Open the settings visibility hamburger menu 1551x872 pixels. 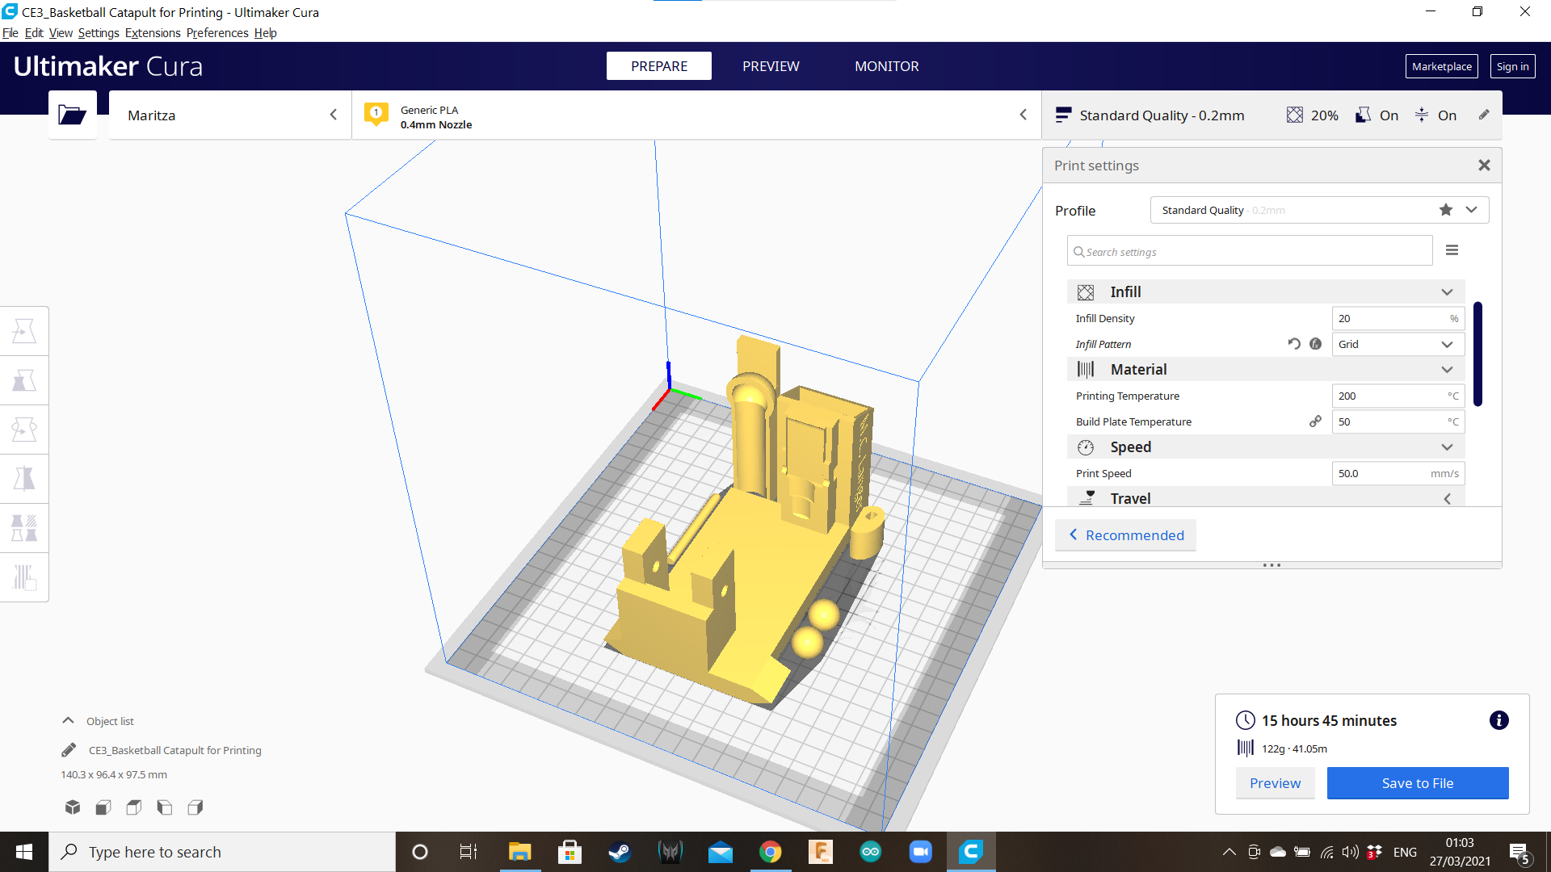(1452, 250)
